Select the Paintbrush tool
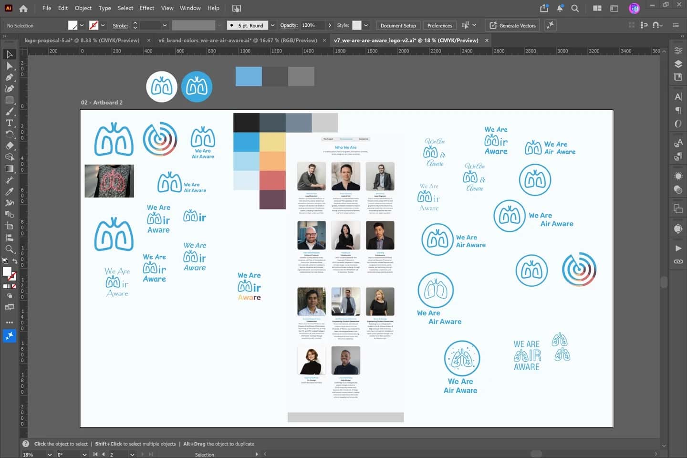Image resolution: width=687 pixels, height=458 pixels. coord(9,112)
